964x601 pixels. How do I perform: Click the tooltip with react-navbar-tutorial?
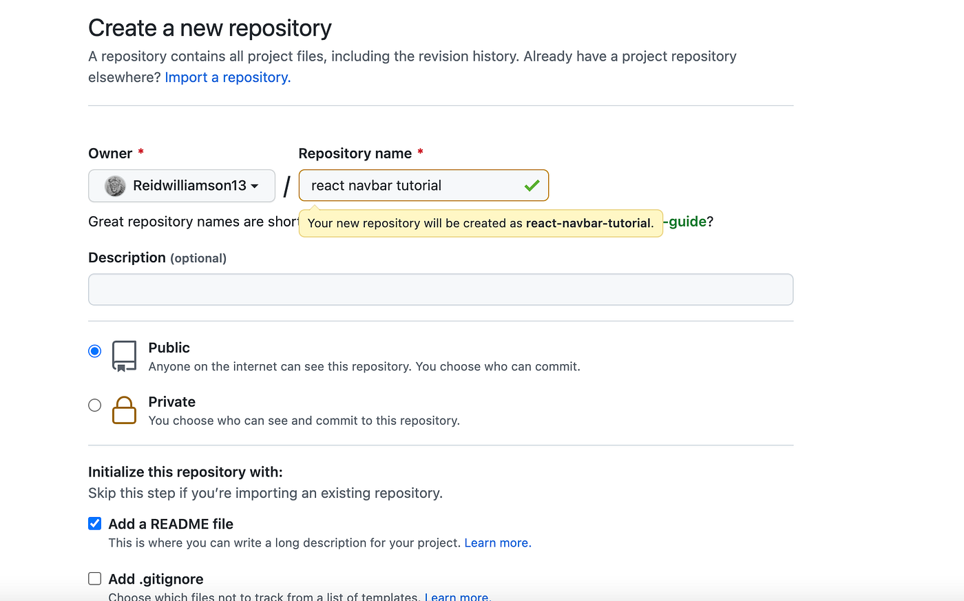tap(481, 223)
